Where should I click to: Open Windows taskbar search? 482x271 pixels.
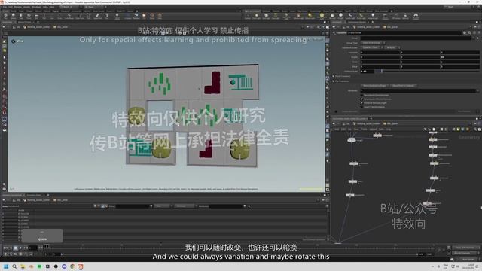pyautogui.click(x=14, y=266)
